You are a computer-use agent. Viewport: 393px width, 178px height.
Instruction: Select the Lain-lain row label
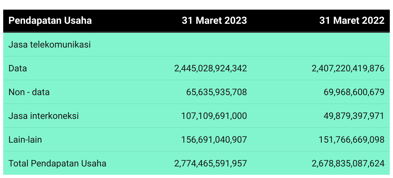pyautogui.click(x=25, y=139)
